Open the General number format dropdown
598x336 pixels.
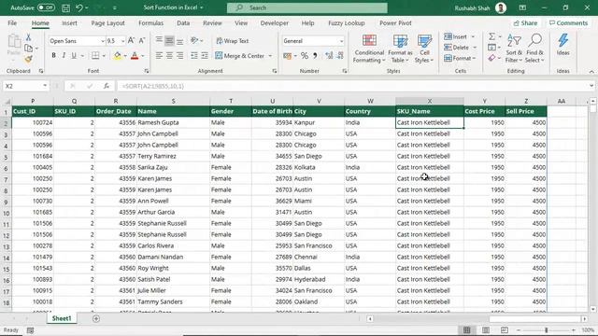341,41
